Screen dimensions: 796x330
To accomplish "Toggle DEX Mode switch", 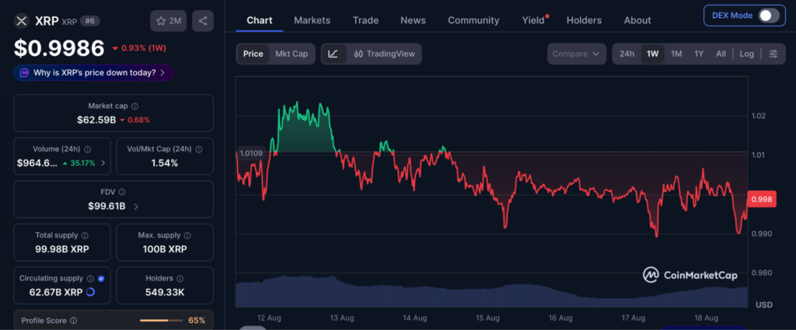I will [769, 16].
